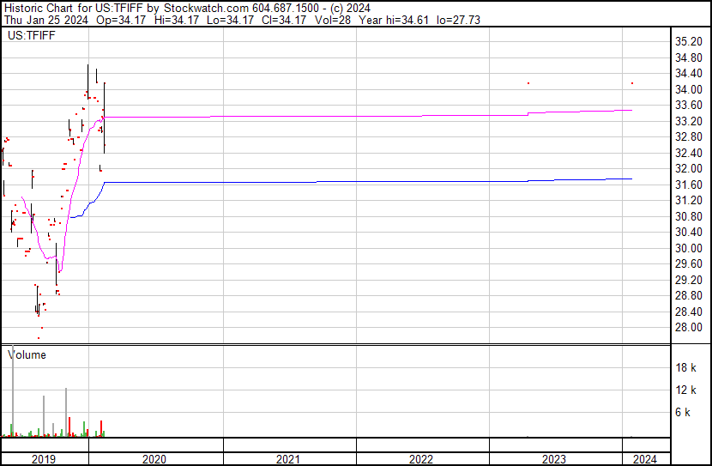The image size is (712, 466).
Task: Click the 28.40 price axis label
Action: [688, 312]
